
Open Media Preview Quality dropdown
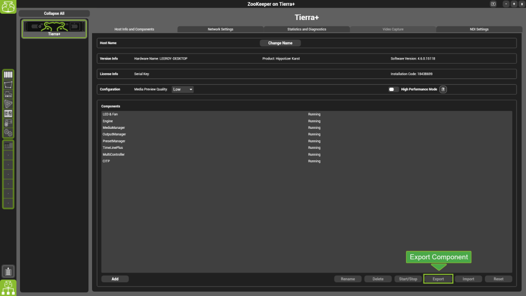pos(183,89)
